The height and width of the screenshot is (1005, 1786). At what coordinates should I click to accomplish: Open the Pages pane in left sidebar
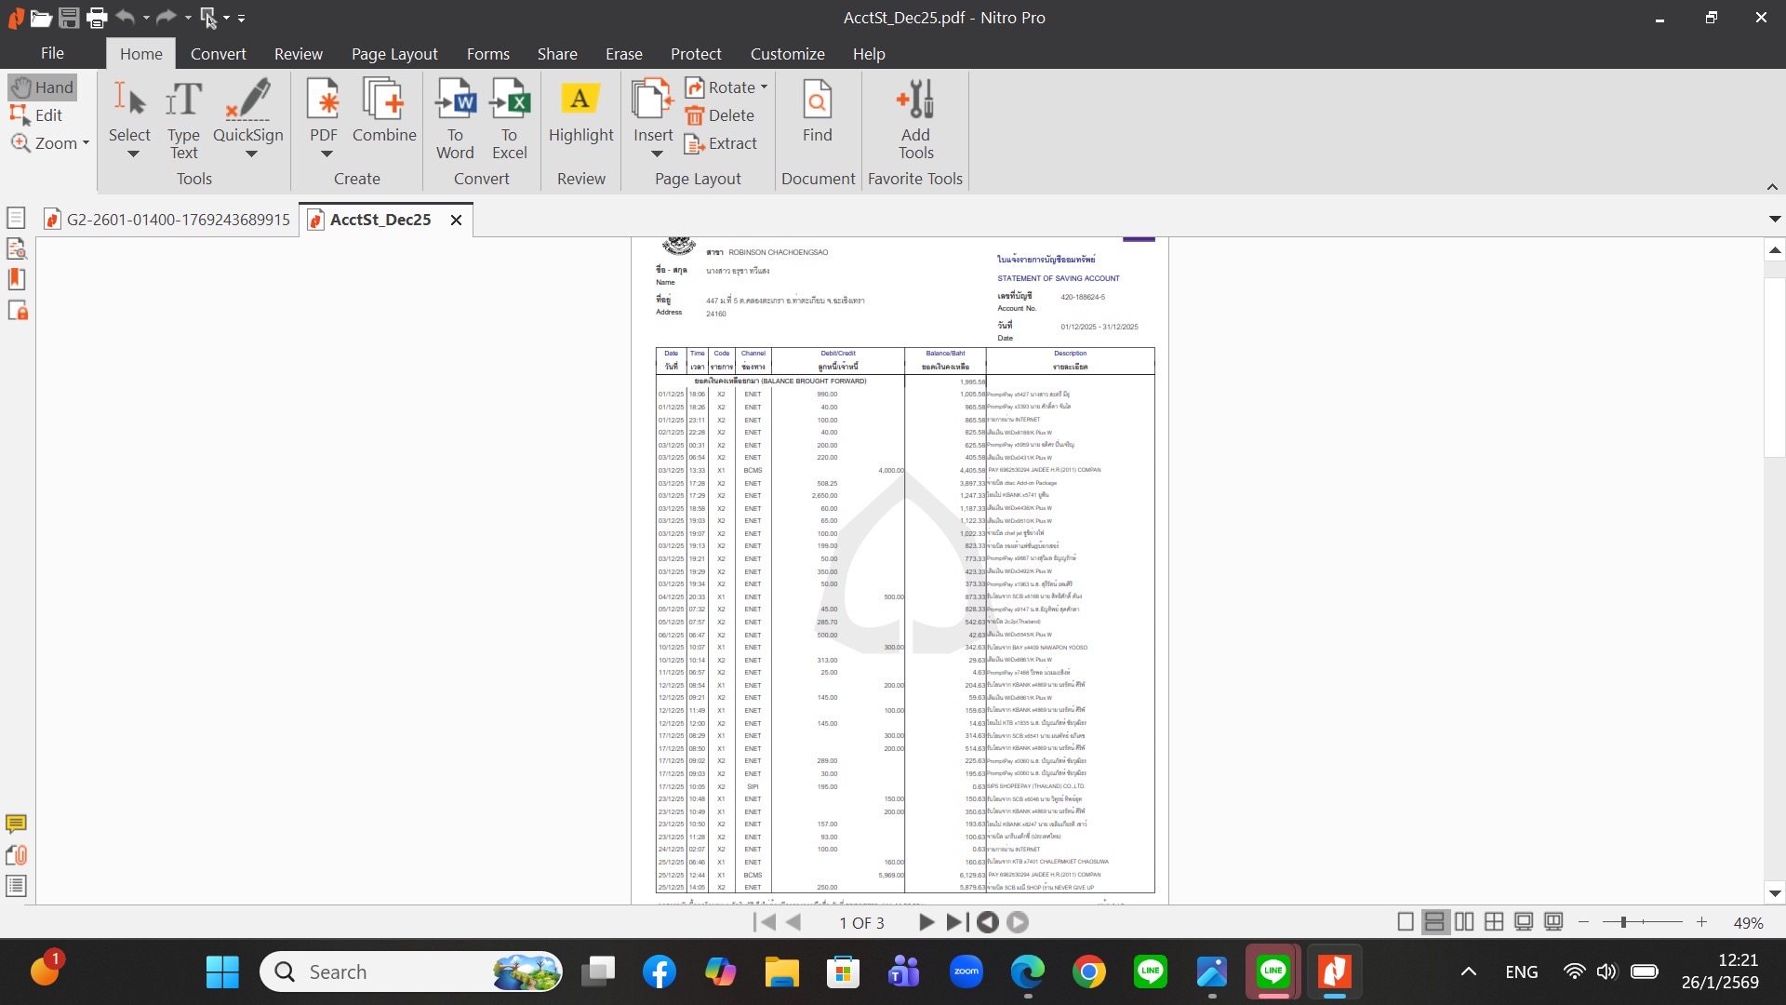pyautogui.click(x=16, y=218)
